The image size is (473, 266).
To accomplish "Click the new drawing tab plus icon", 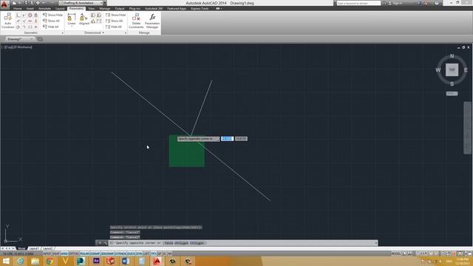I will tap(39, 39).
